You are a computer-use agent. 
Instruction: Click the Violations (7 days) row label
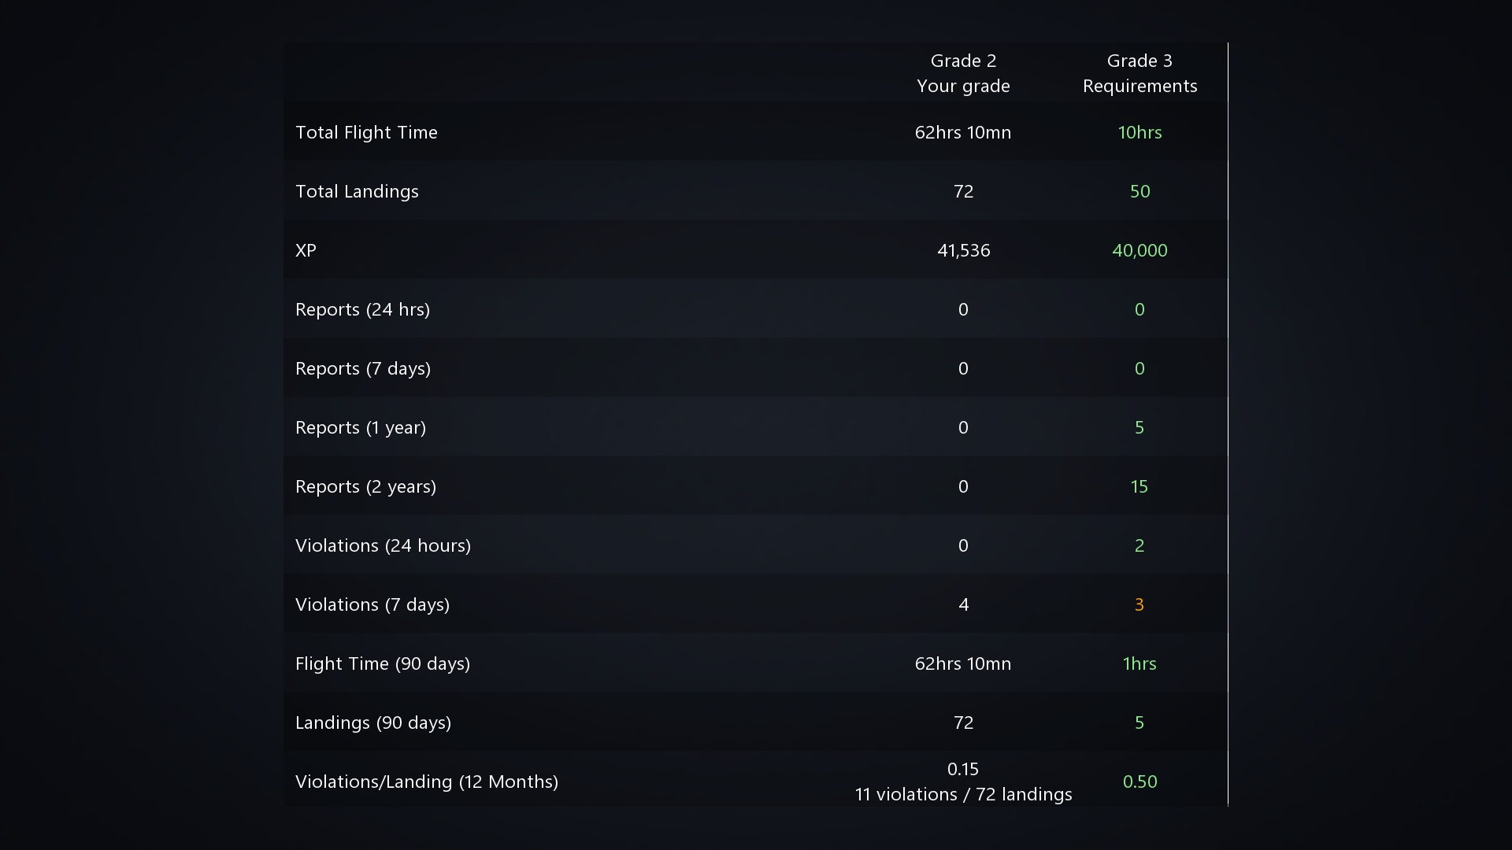(x=372, y=604)
